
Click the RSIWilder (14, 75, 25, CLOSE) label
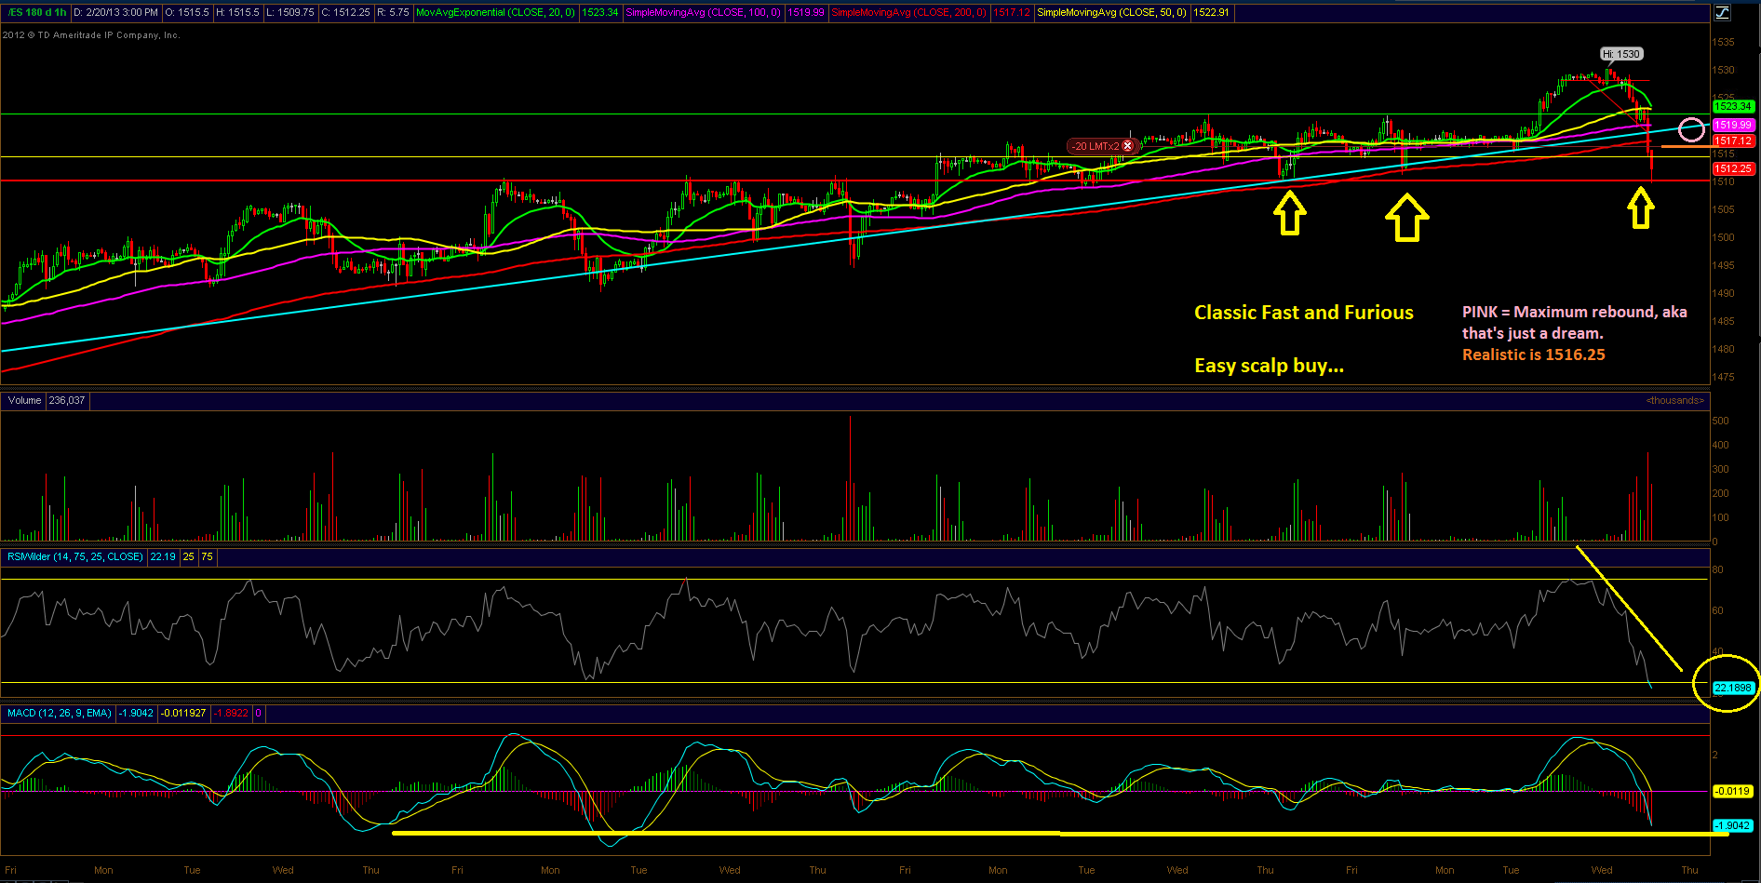(75, 556)
